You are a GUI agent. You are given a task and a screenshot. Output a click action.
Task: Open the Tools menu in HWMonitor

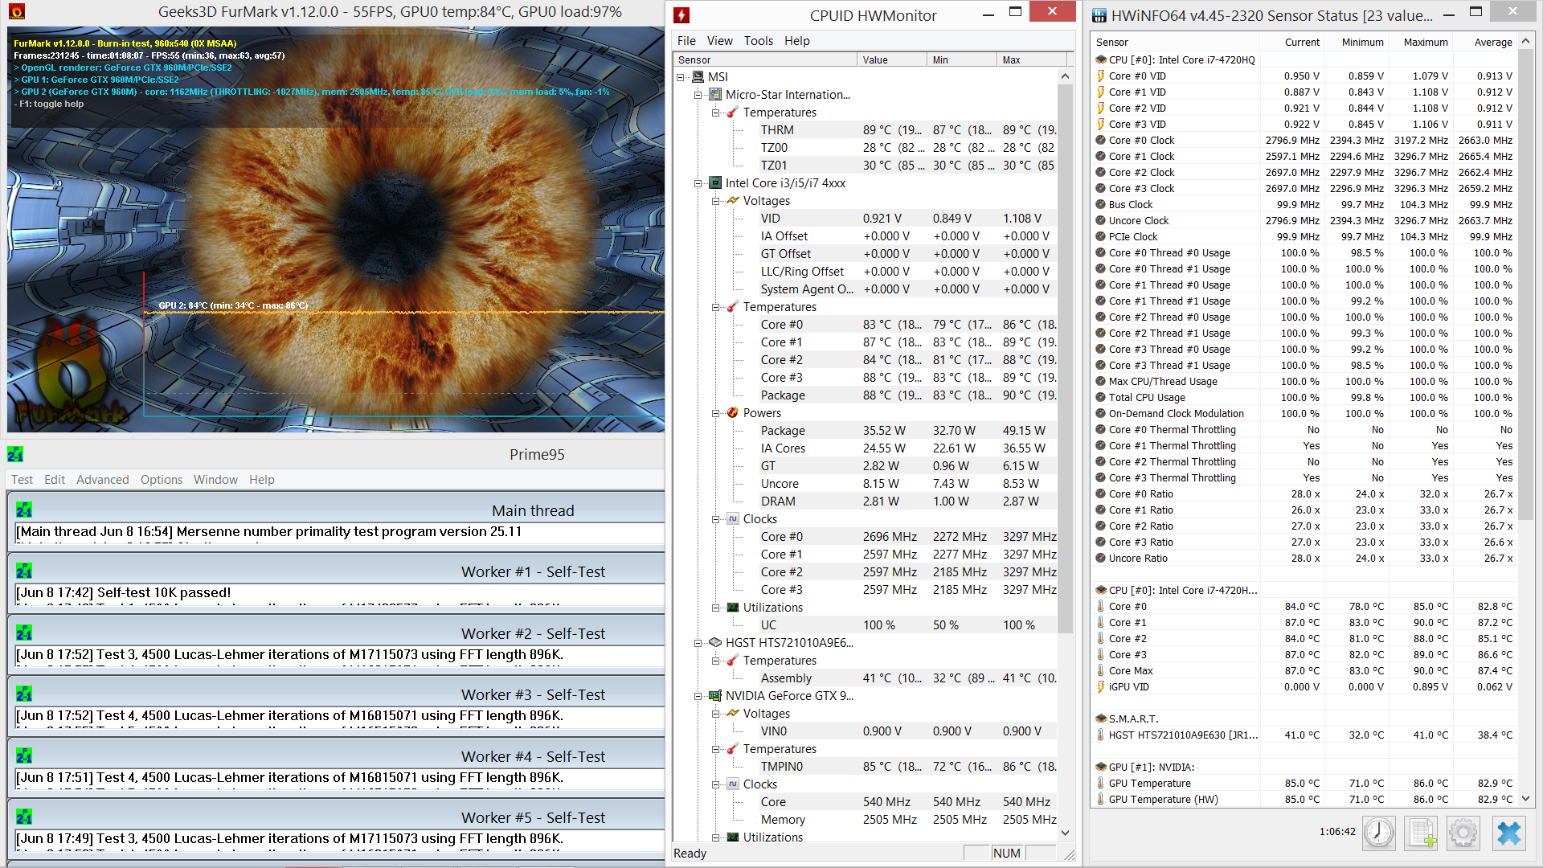tap(758, 41)
